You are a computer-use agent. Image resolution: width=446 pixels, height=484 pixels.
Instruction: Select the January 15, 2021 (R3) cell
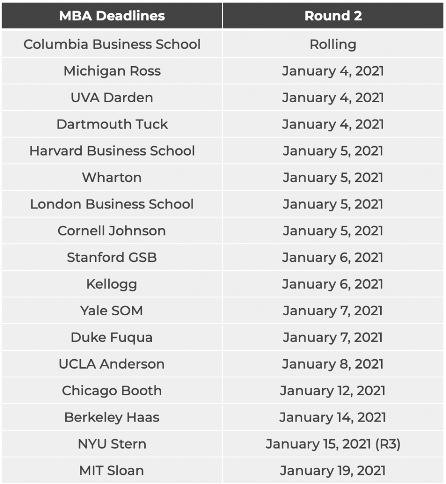point(333,444)
